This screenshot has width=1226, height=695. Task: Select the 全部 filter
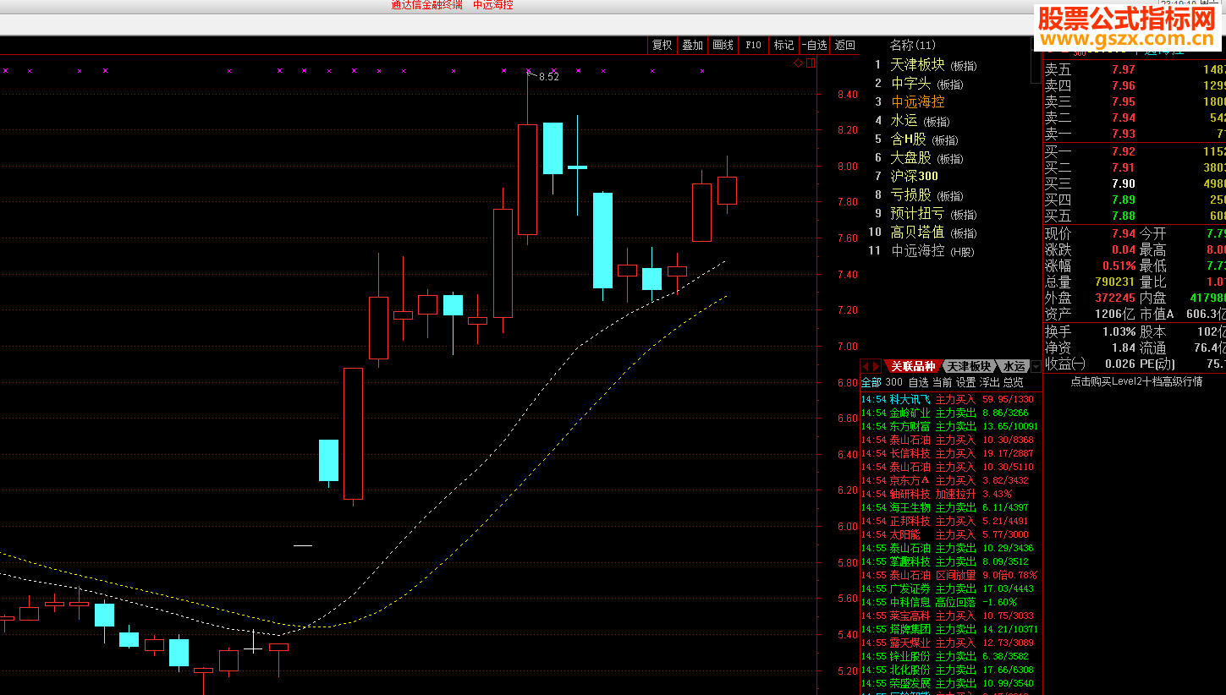pyautogui.click(x=871, y=382)
